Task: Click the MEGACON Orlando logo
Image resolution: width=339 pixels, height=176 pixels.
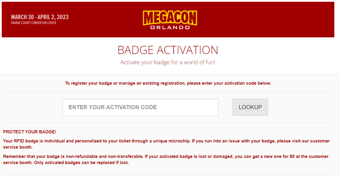Action: (x=170, y=20)
